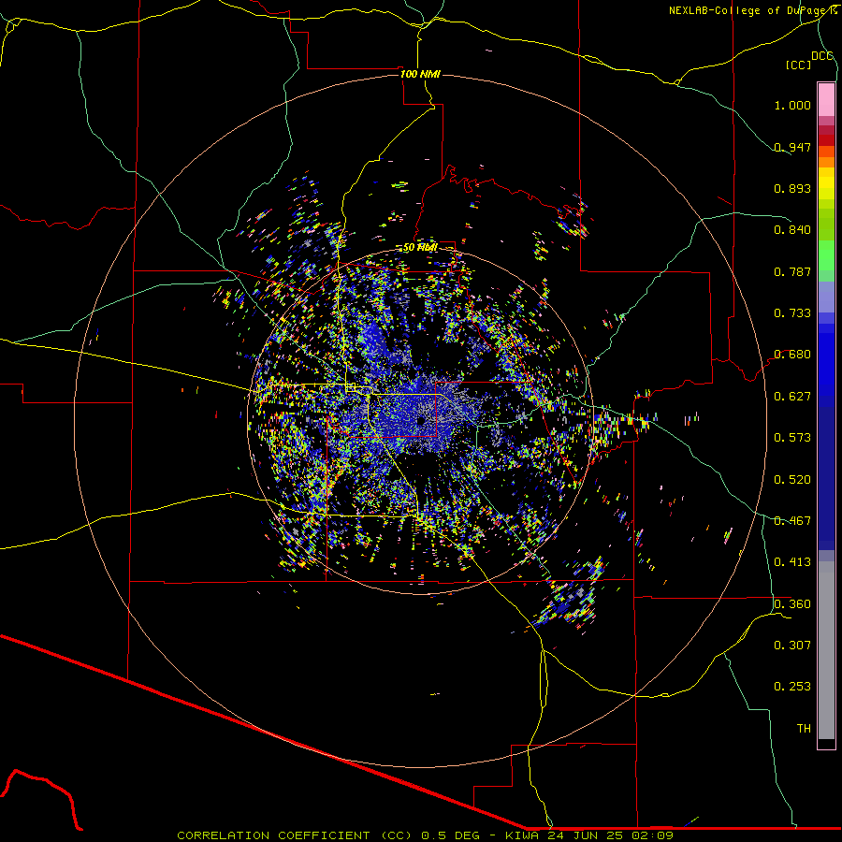
Task: Pick the red segment of the color bar
Action: pos(826,140)
